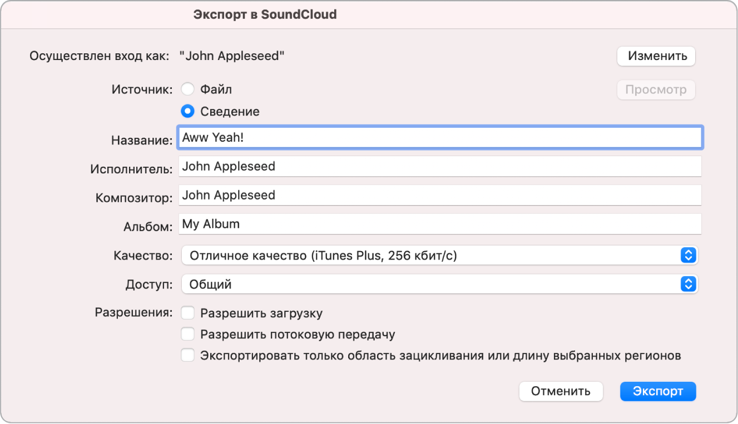Click the greyed-out Просмотр button
The height and width of the screenshot is (424, 738).
pos(656,89)
